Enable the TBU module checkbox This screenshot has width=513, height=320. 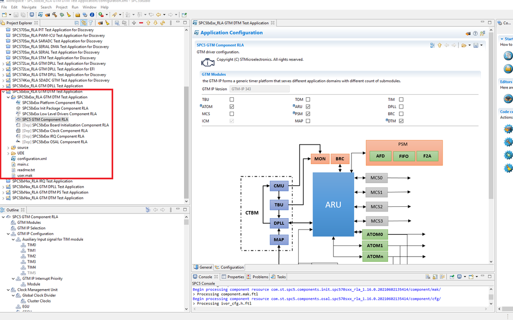click(232, 99)
